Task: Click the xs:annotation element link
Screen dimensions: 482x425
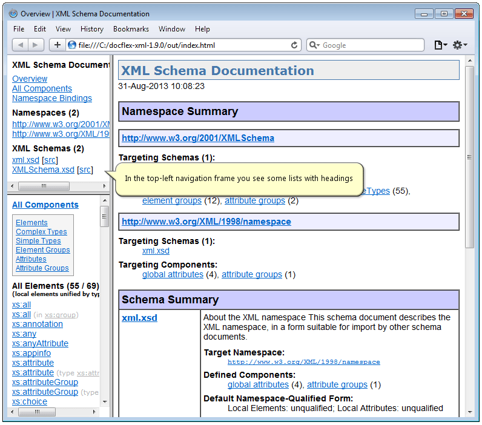Action: coord(38,324)
